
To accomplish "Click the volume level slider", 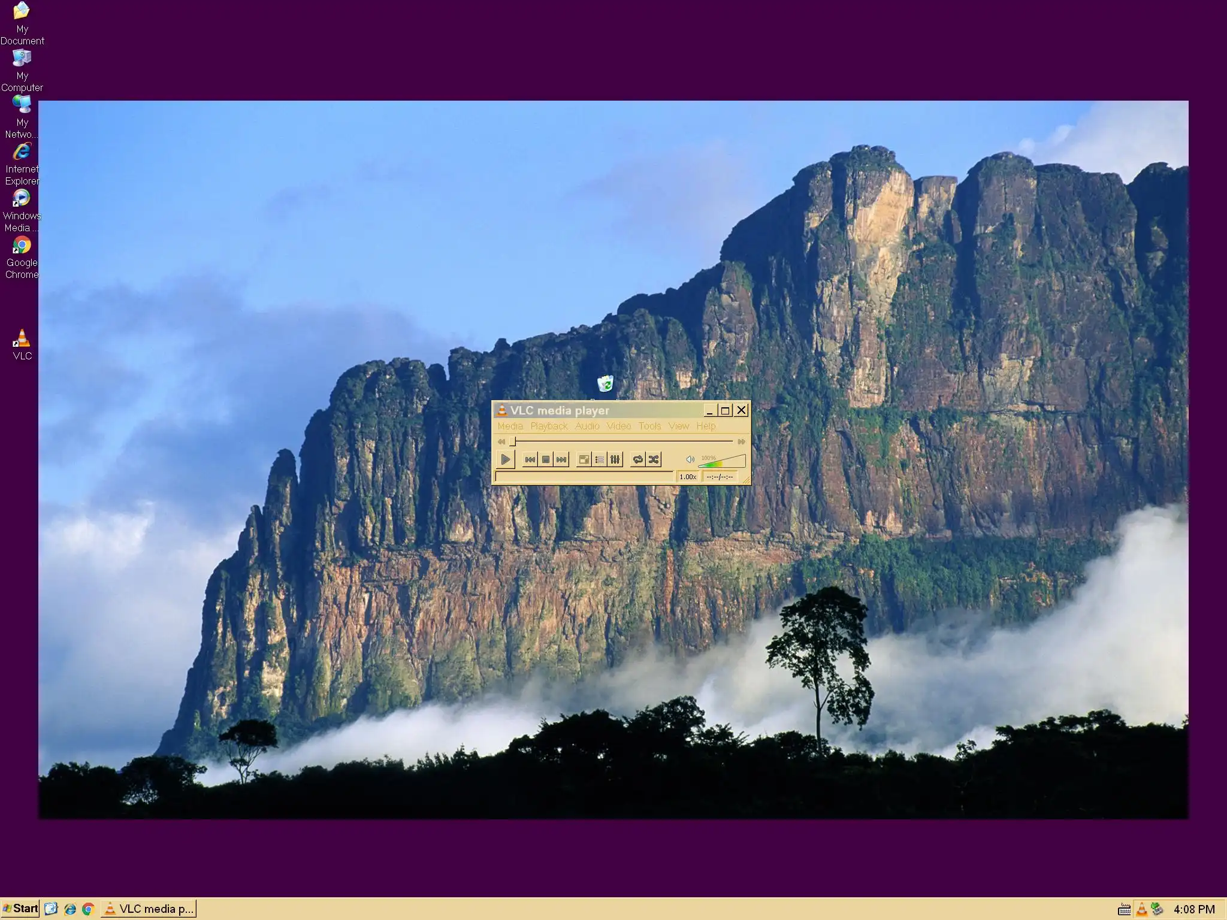I will (x=723, y=462).
